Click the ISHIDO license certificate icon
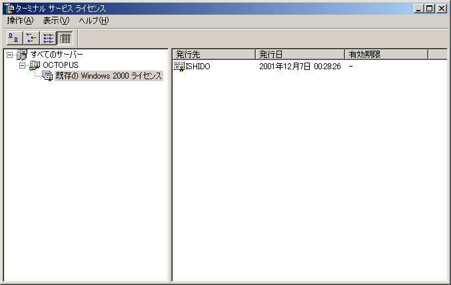The image size is (451, 285). click(x=179, y=67)
